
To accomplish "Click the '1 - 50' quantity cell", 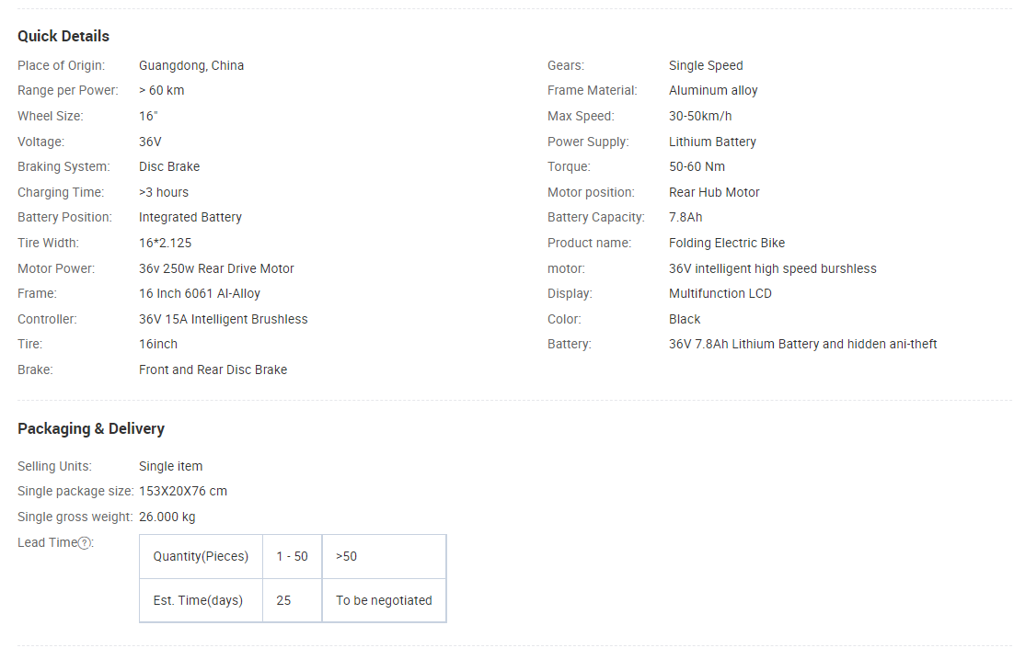I will 292,556.
